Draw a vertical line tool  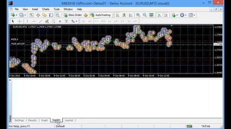pyautogui.click(x=27, y=21)
